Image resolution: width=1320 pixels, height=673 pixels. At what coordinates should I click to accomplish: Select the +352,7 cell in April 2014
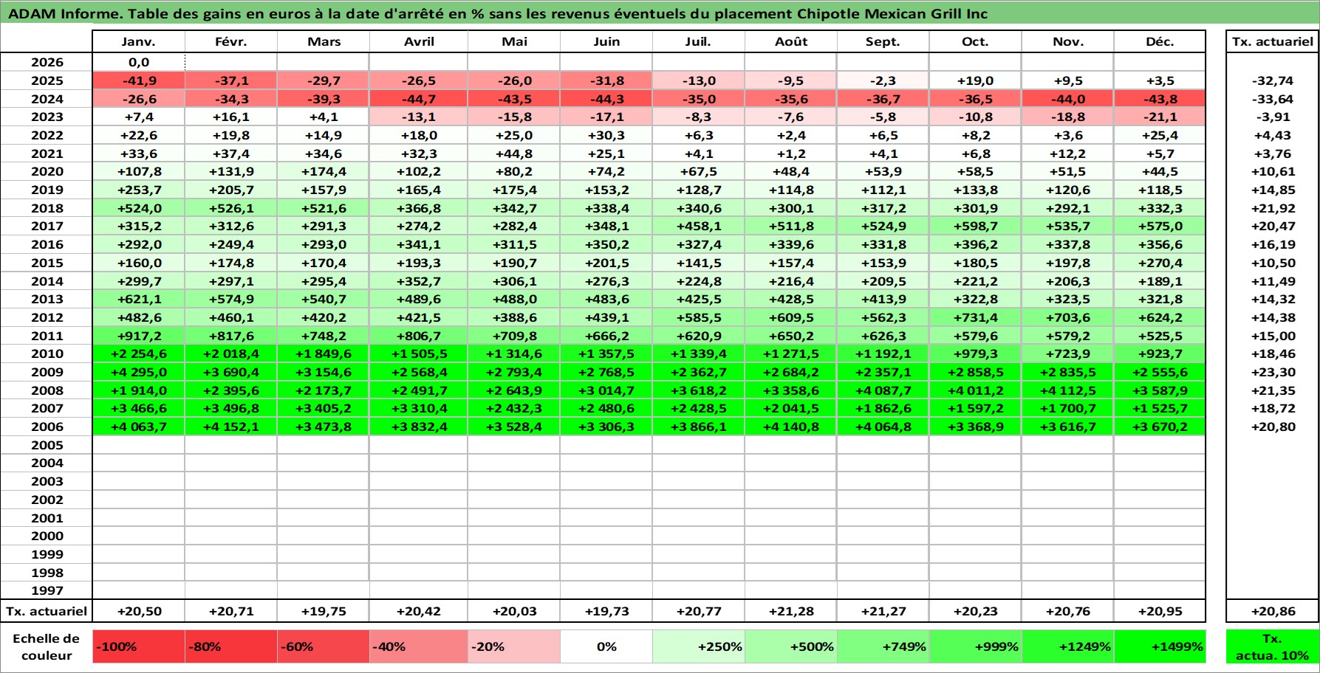tap(419, 281)
